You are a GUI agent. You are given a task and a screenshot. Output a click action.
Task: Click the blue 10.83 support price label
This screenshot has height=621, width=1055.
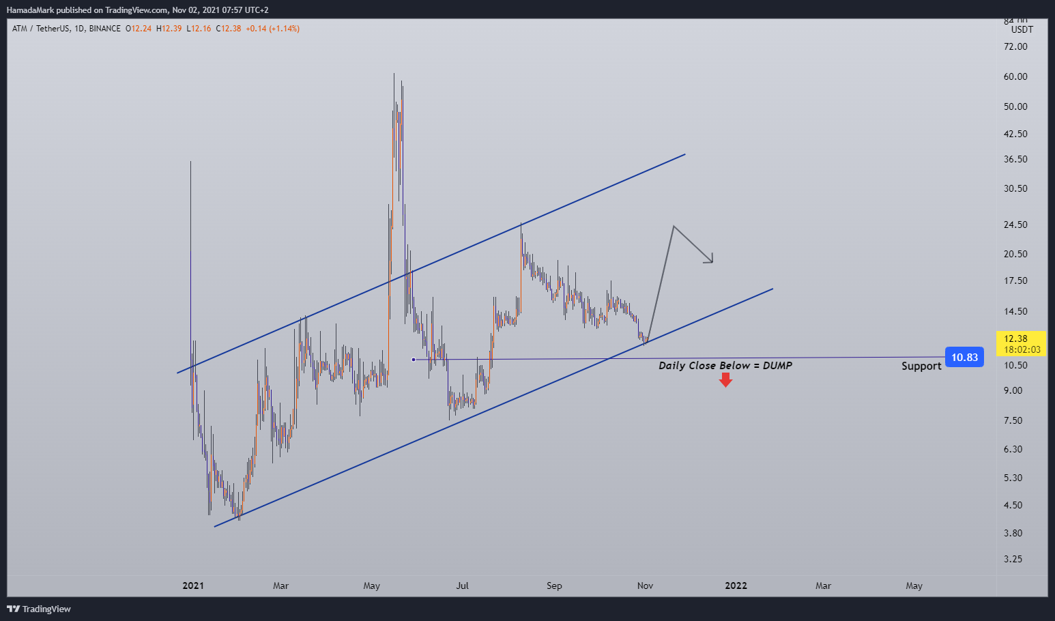coord(964,358)
